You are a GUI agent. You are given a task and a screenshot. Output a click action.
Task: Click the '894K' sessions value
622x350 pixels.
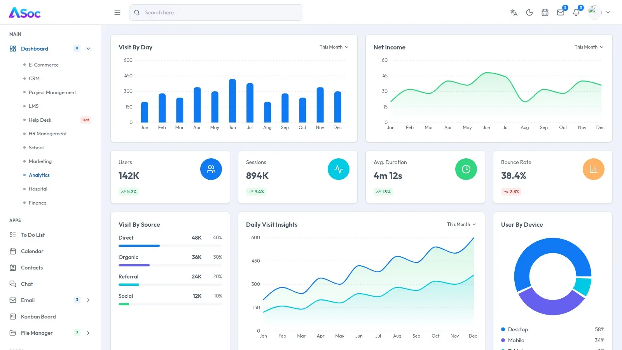click(257, 176)
